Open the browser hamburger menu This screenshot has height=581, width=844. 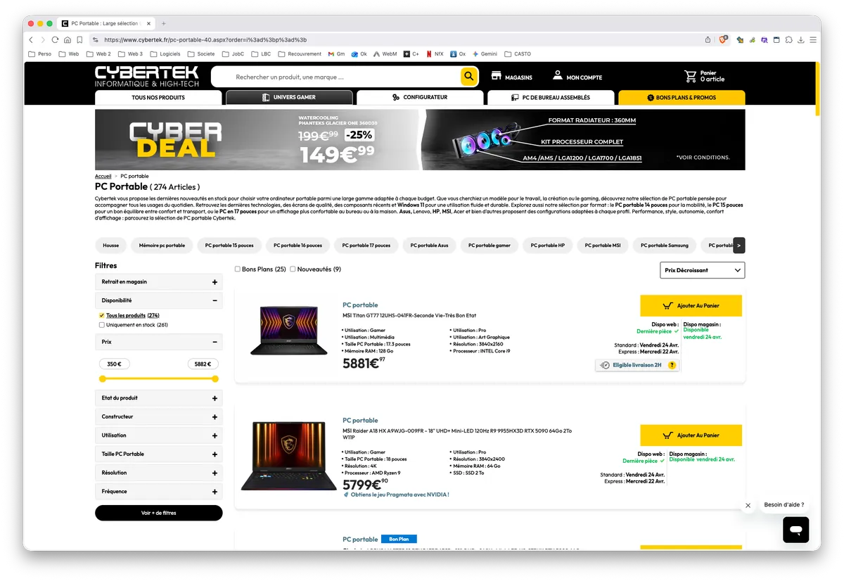pyautogui.click(x=812, y=40)
